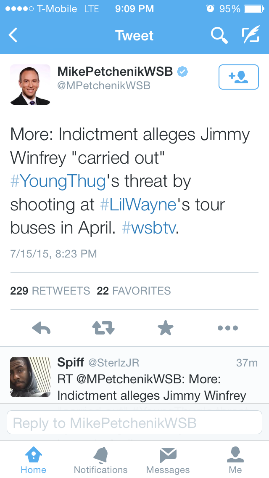Open MikePetchenikWSB's profile photo
This screenshot has height=478, width=269.
(x=30, y=84)
